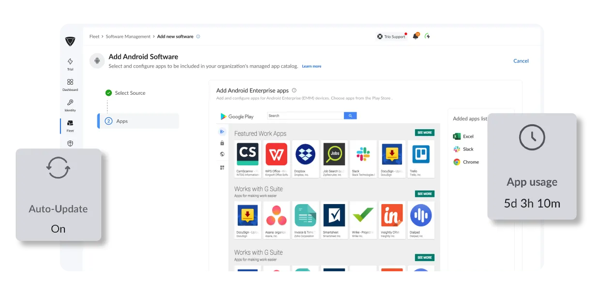Click the Cancel link
602x295 pixels.
[x=521, y=61]
